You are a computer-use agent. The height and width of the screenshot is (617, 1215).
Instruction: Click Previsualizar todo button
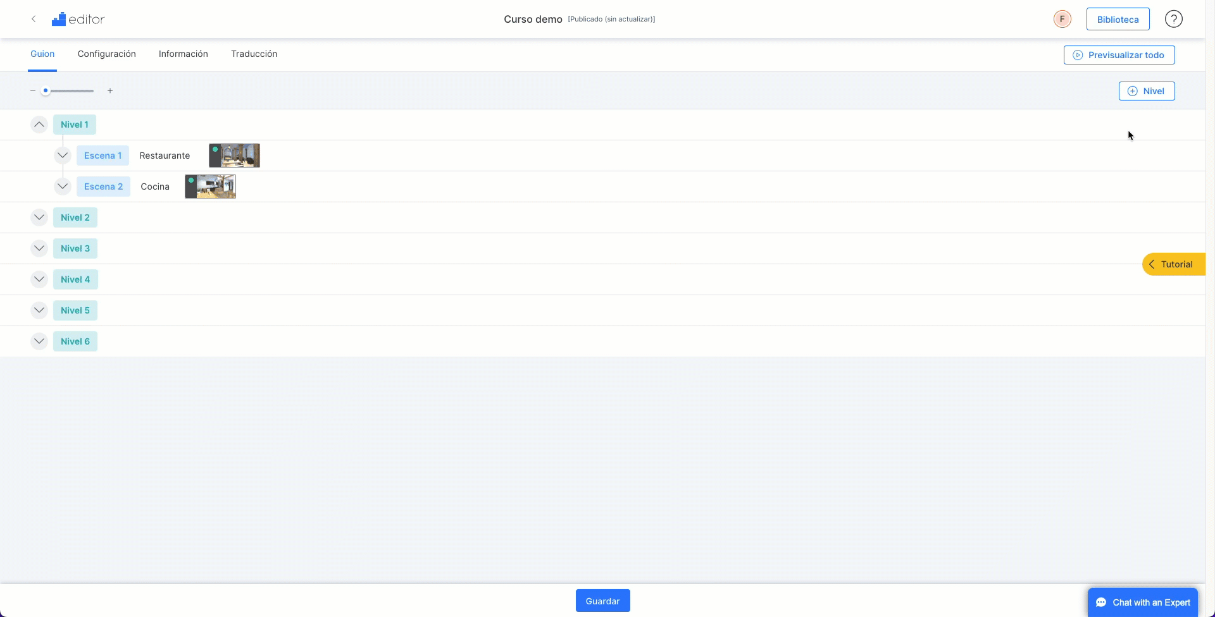point(1119,55)
